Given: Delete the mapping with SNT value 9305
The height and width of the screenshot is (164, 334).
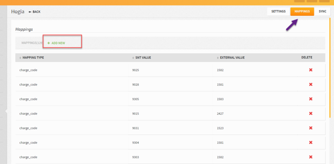Looking at the screenshot, I should click(x=310, y=99).
